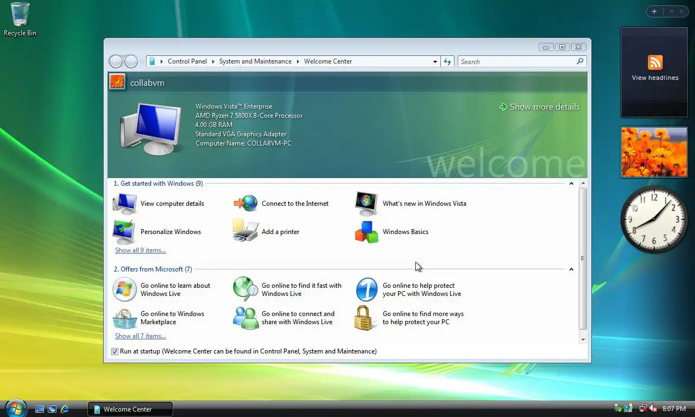Click the Add a printer icon
This screenshot has width=695, height=417.
tap(245, 231)
